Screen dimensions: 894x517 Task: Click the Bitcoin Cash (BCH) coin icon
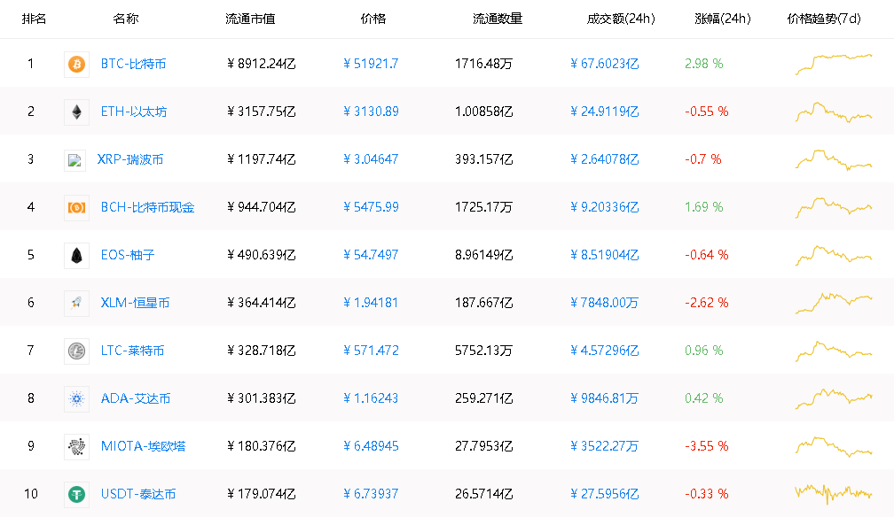pos(76,207)
